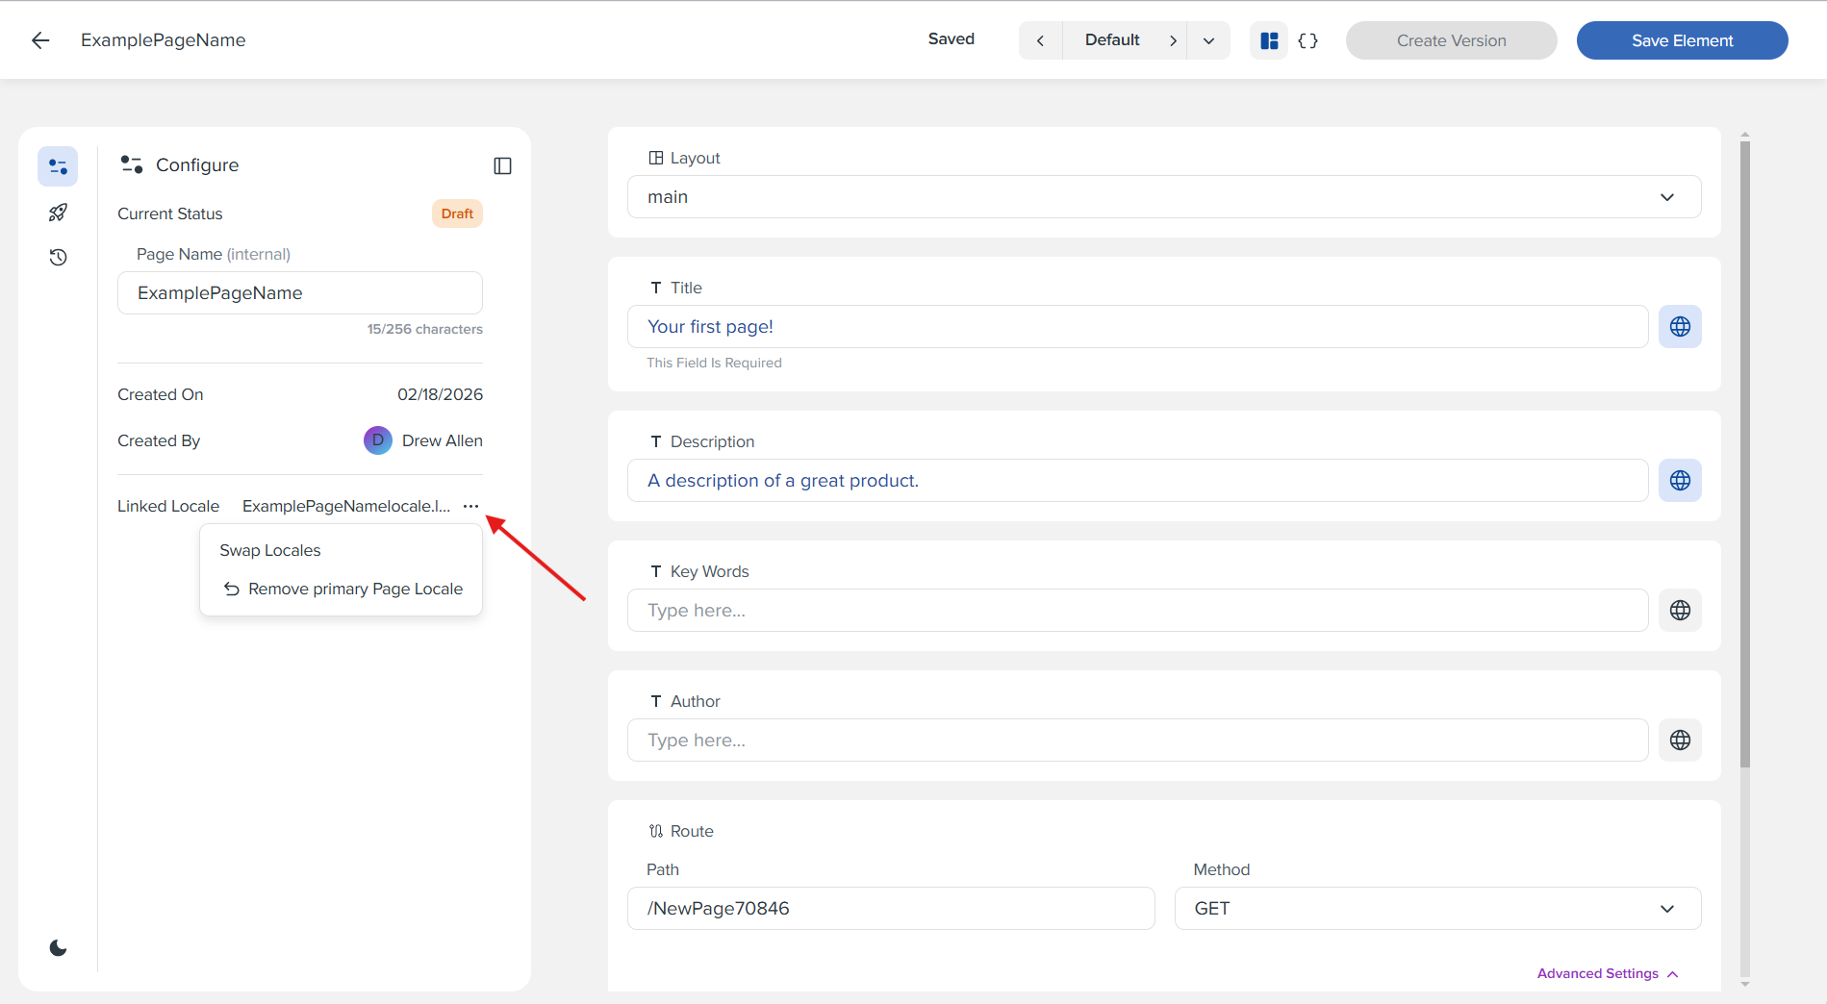Open localization globe for the Description field
The width and height of the screenshot is (1827, 1004).
[x=1680, y=480]
